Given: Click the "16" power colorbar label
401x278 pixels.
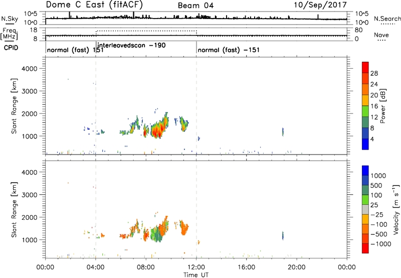Looking at the screenshot, I should pyautogui.click(x=374, y=106).
